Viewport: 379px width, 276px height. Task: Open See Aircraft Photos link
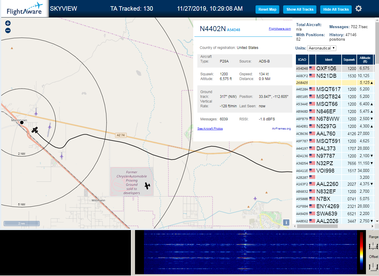click(210, 128)
